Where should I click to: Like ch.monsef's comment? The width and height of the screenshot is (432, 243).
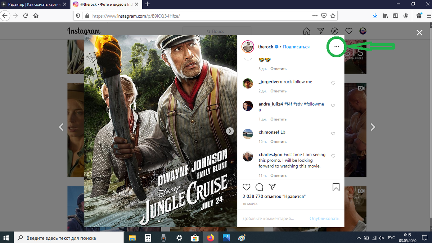point(333,134)
